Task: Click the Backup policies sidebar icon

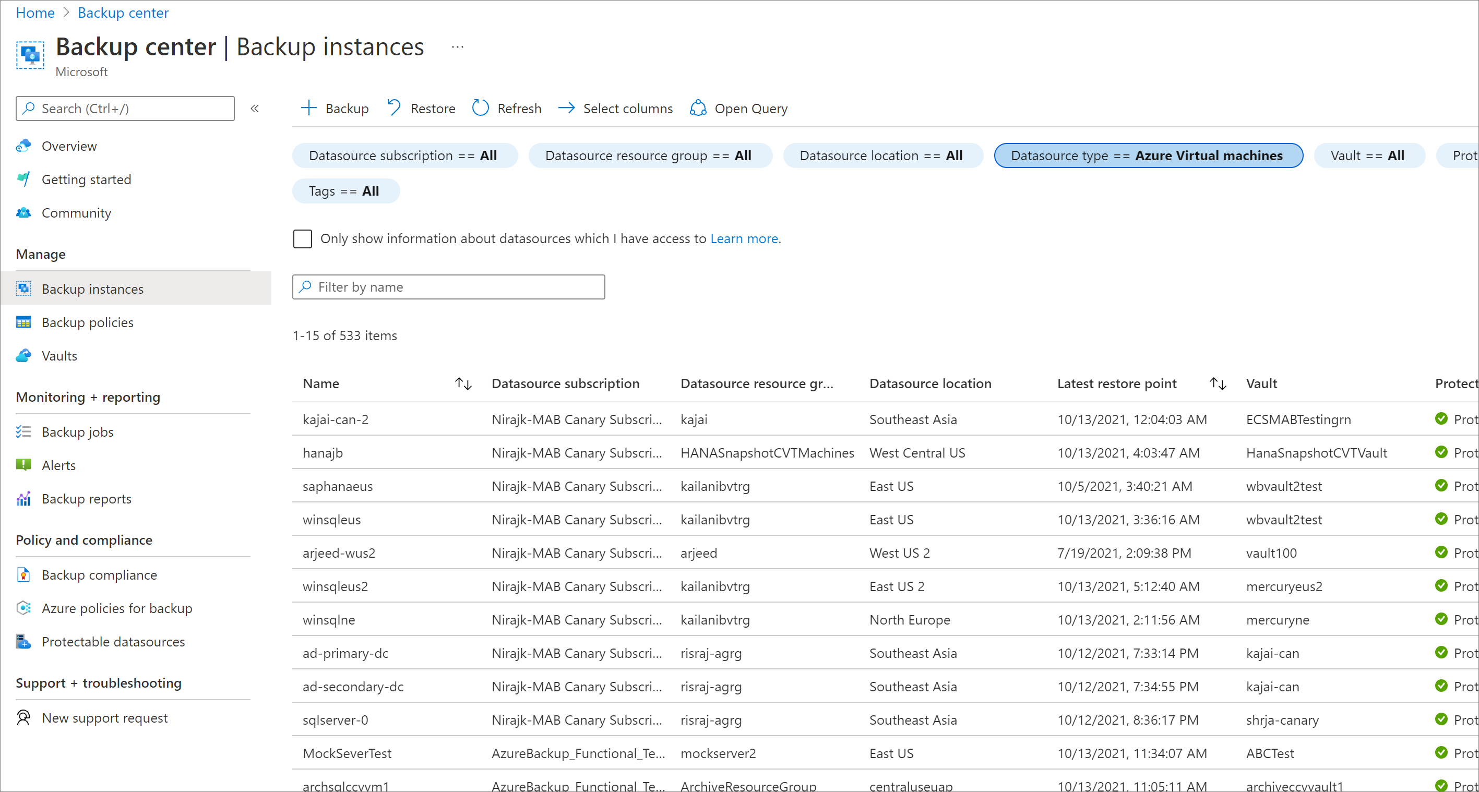Action: pos(25,322)
